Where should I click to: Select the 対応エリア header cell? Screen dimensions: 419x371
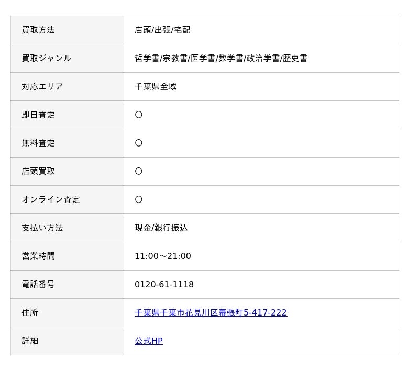(x=42, y=87)
